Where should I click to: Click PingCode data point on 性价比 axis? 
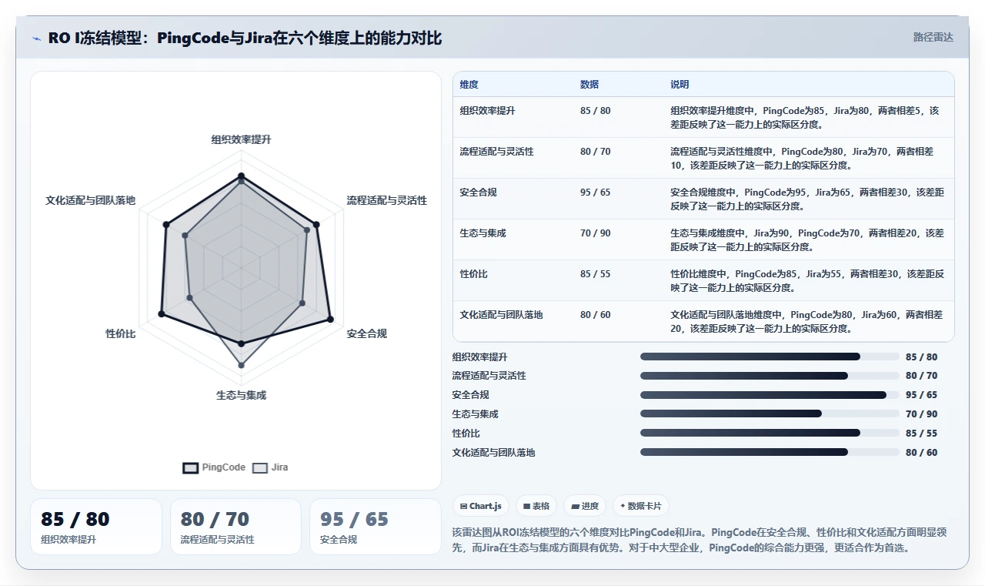(x=162, y=313)
